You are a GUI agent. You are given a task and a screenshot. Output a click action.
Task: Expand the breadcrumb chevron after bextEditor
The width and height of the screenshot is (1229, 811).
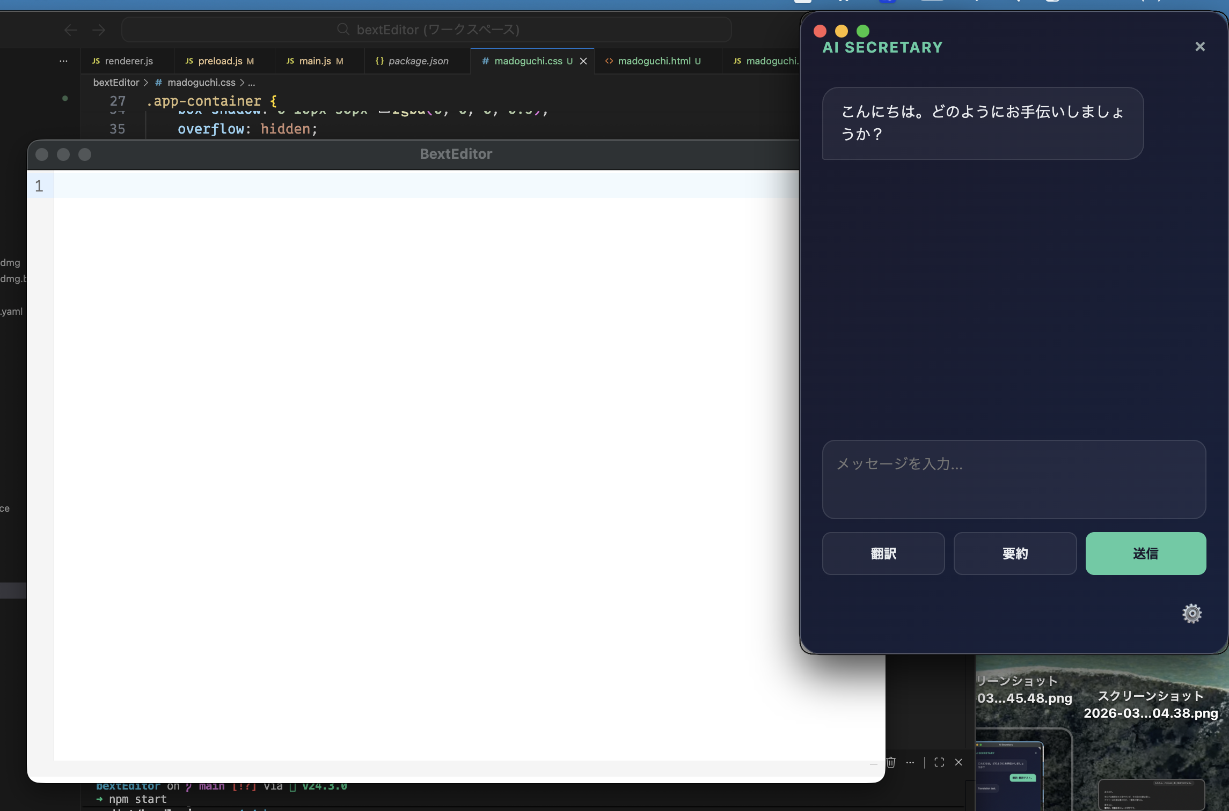(x=145, y=83)
